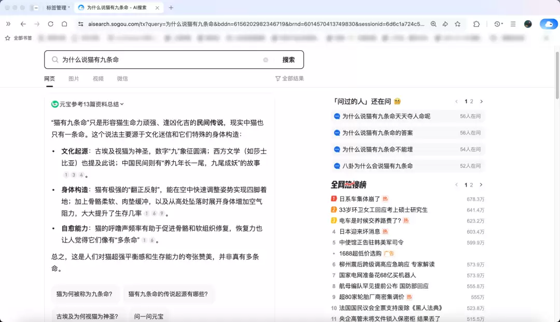Open hot search 中使馆正告驻韩美军司令
Image resolution: width=560 pixels, height=322 pixels.
371,242
